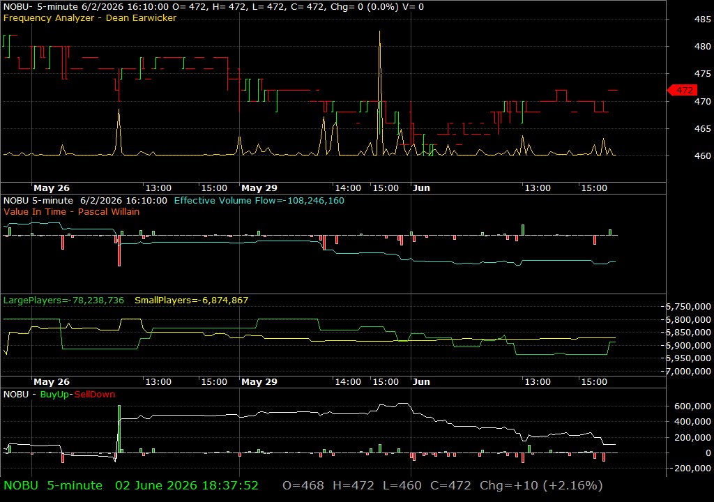
Task: Click the "May 26" date under the price chart
Action: click(x=52, y=188)
